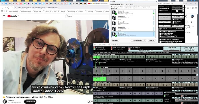Click the iamhear channel avatar
199x104 pixels.
point(5,101)
